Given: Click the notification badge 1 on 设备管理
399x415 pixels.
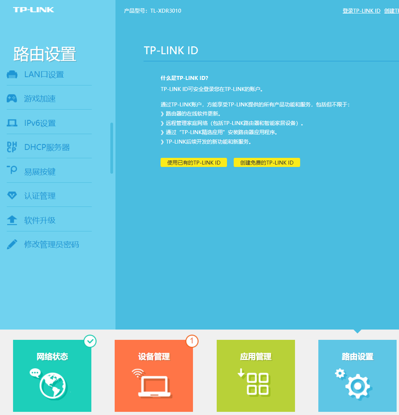Looking at the screenshot, I should pyautogui.click(x=192, y=341).
